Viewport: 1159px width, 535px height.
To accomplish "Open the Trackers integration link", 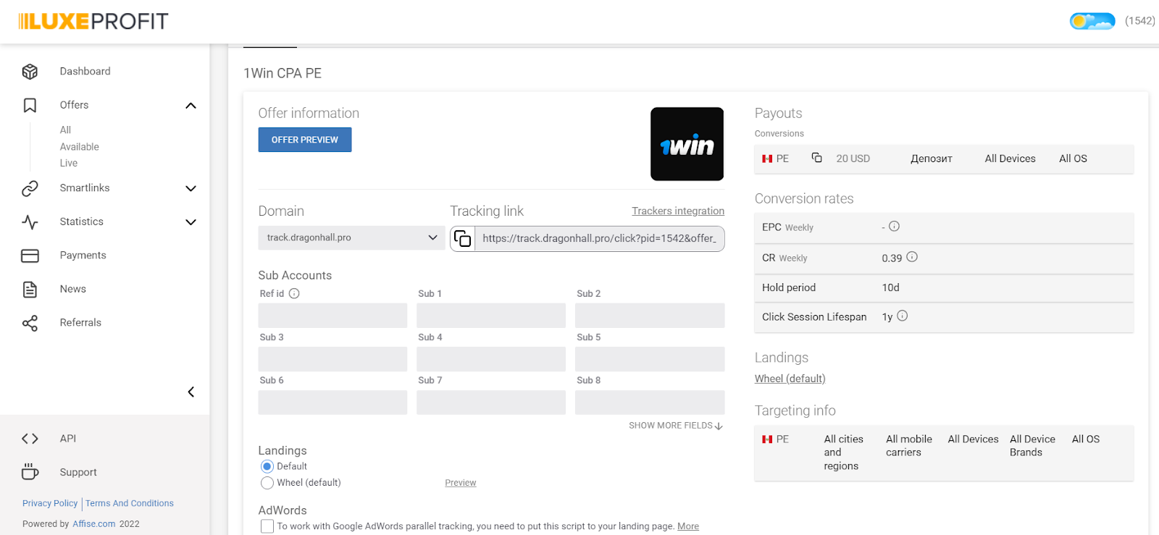I will 678,211.
